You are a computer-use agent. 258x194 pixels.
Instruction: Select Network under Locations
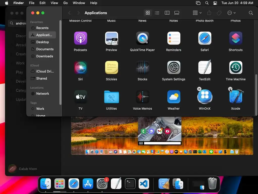[42, 94]
